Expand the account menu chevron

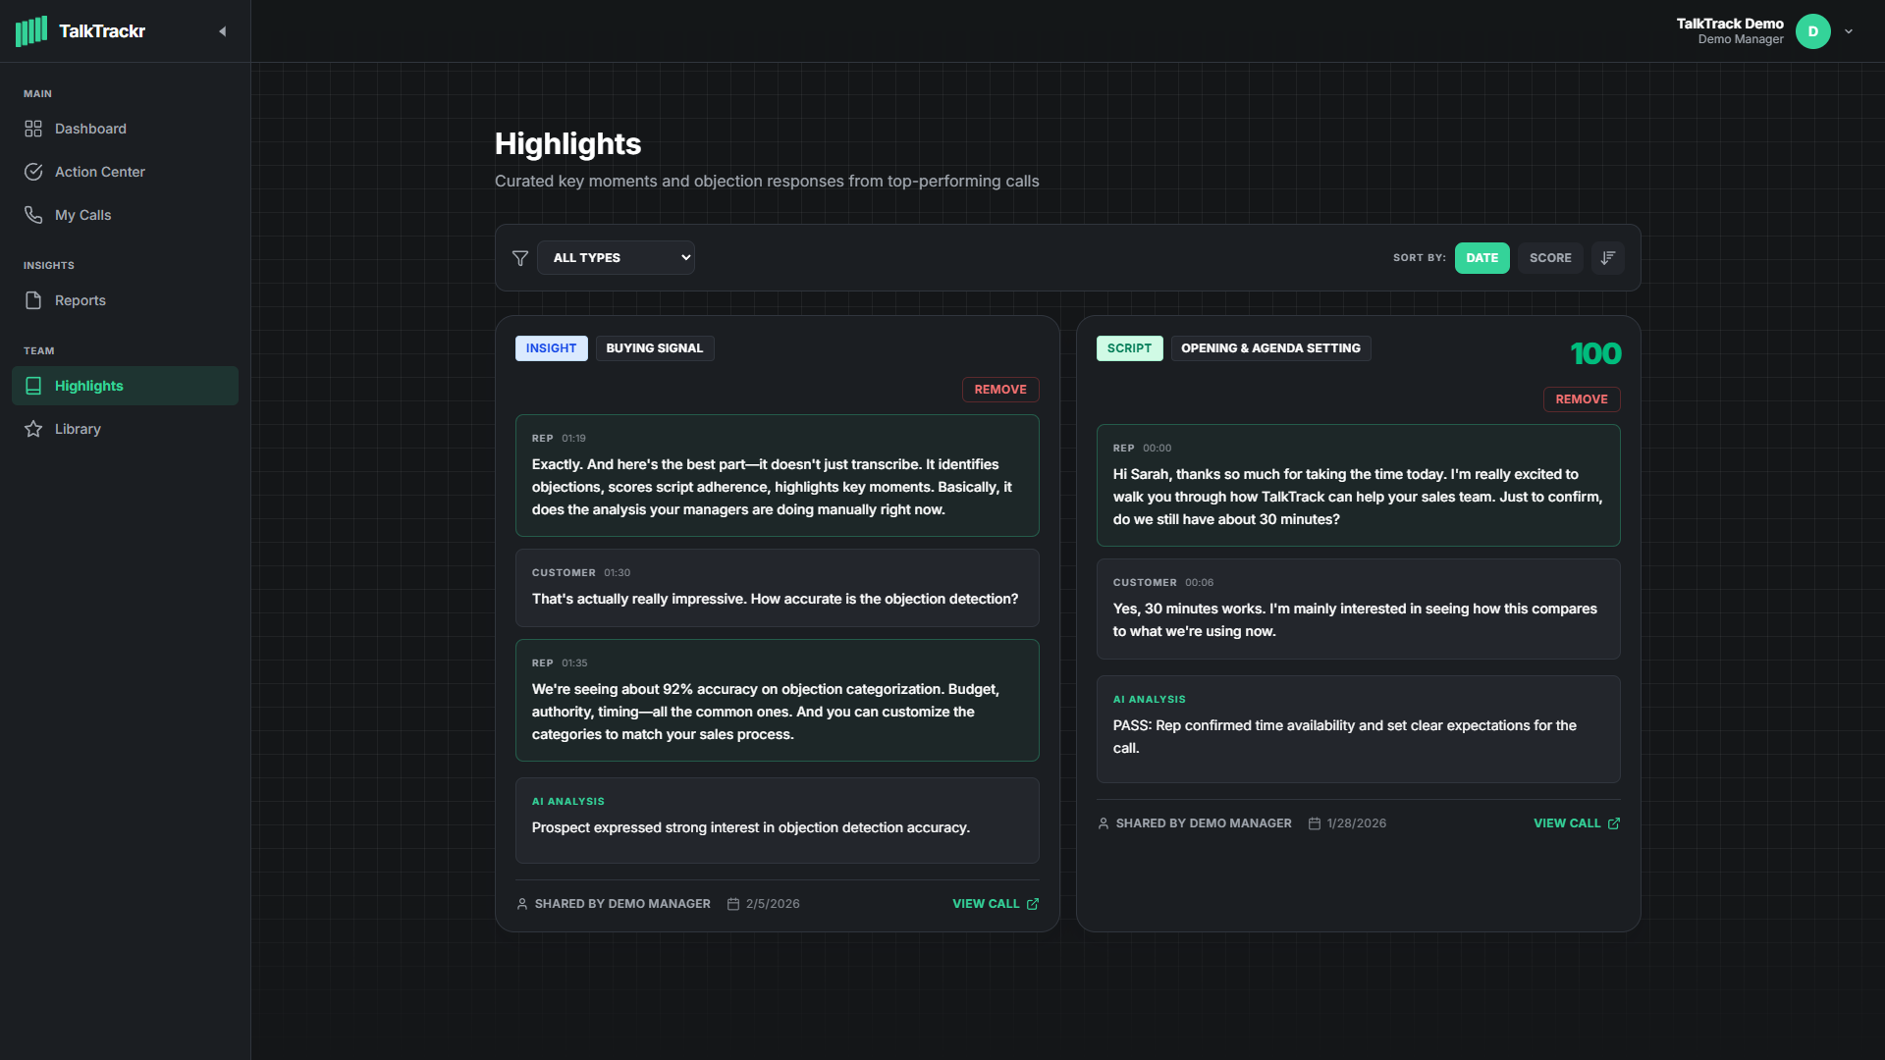click(1849, 31)
